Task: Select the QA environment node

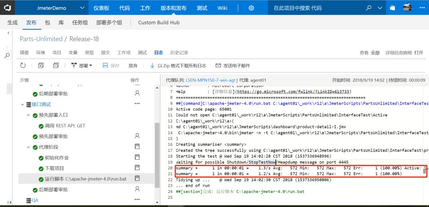Action: (35, 200)
